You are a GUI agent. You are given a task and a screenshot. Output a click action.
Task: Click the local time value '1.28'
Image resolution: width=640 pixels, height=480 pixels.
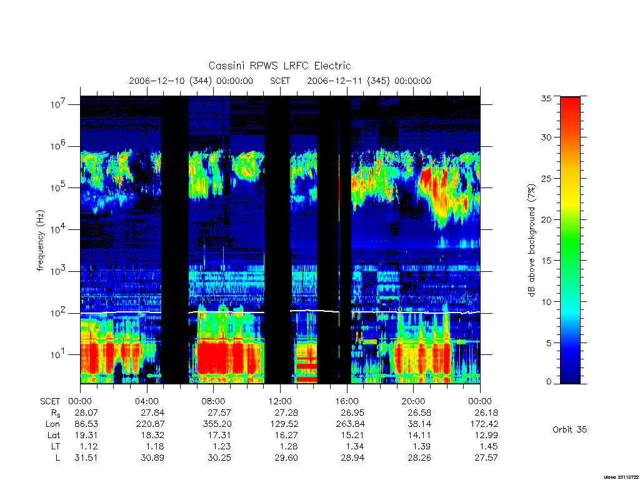(289, 446)
